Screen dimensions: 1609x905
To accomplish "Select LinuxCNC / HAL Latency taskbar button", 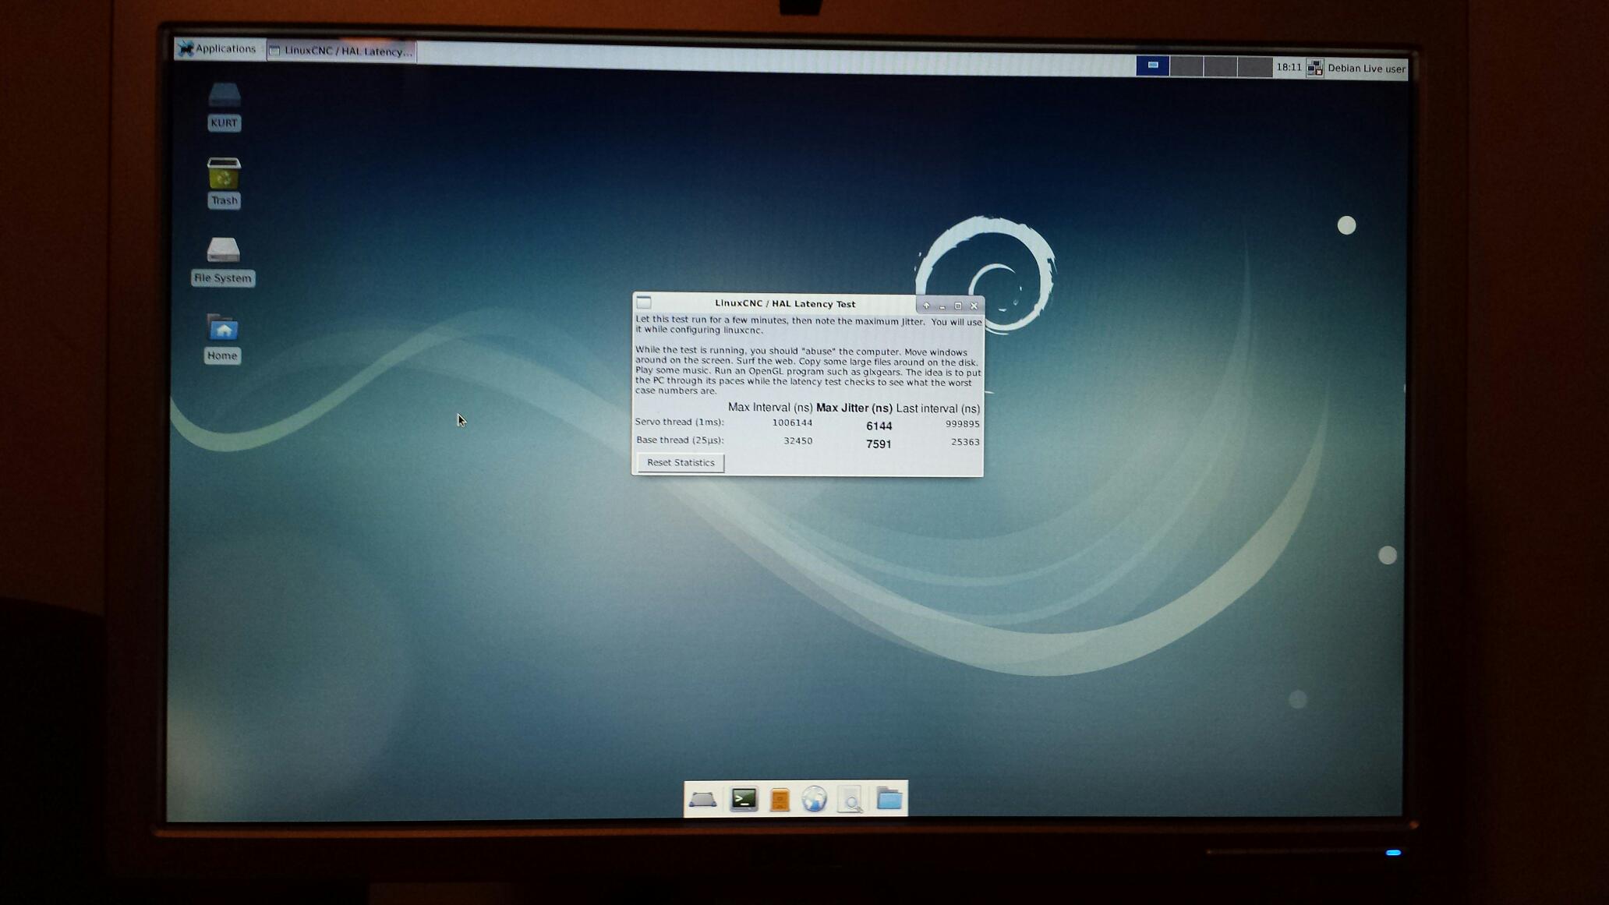I will [341, 51].
